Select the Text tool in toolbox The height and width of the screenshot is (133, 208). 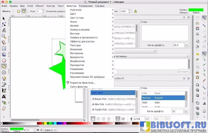click(4, 97)
